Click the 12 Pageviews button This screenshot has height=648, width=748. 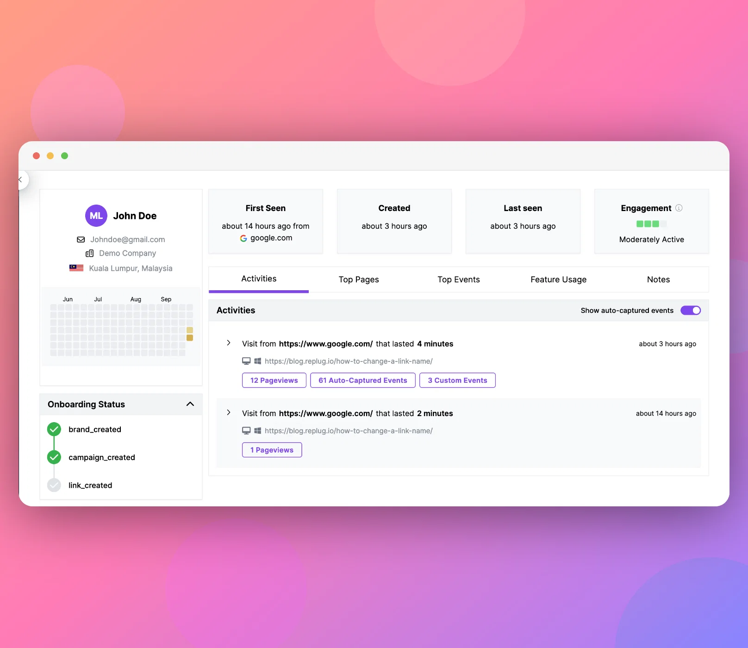tap(274, 380)
